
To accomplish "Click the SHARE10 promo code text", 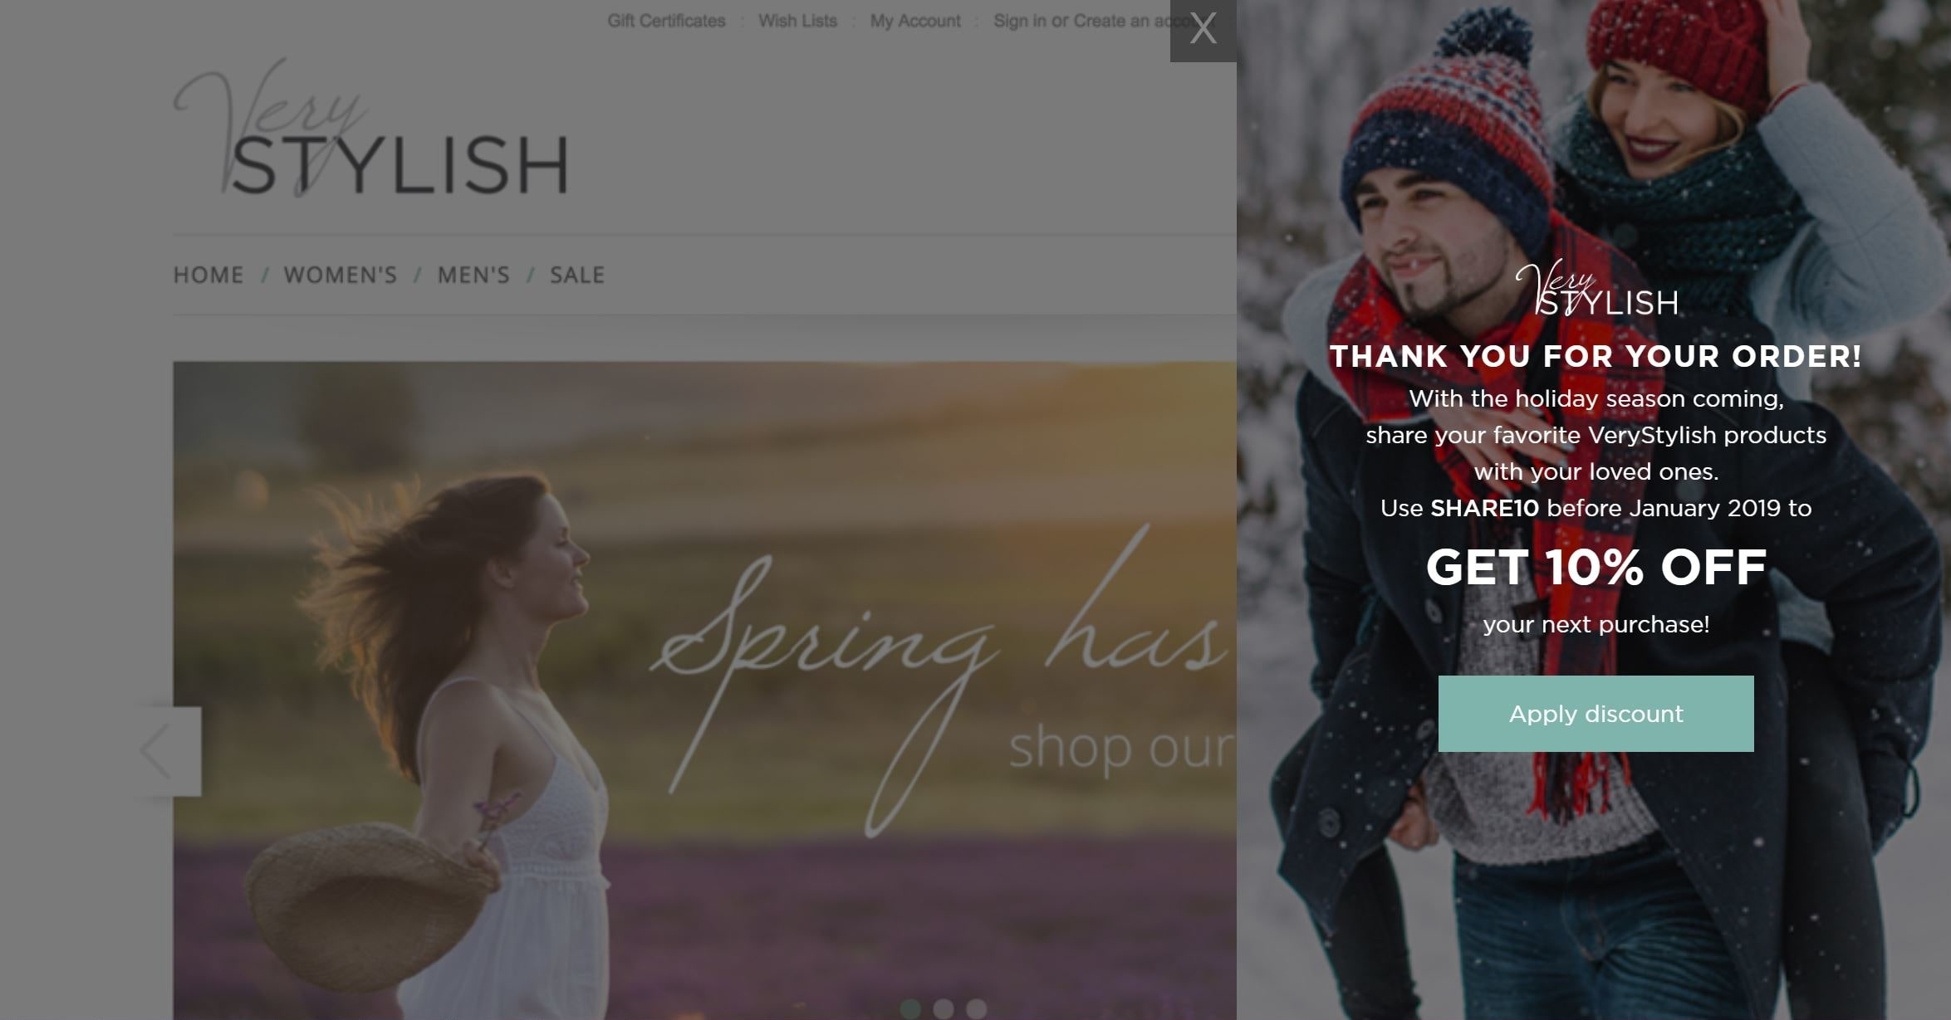I will [x=1484, y=508].
